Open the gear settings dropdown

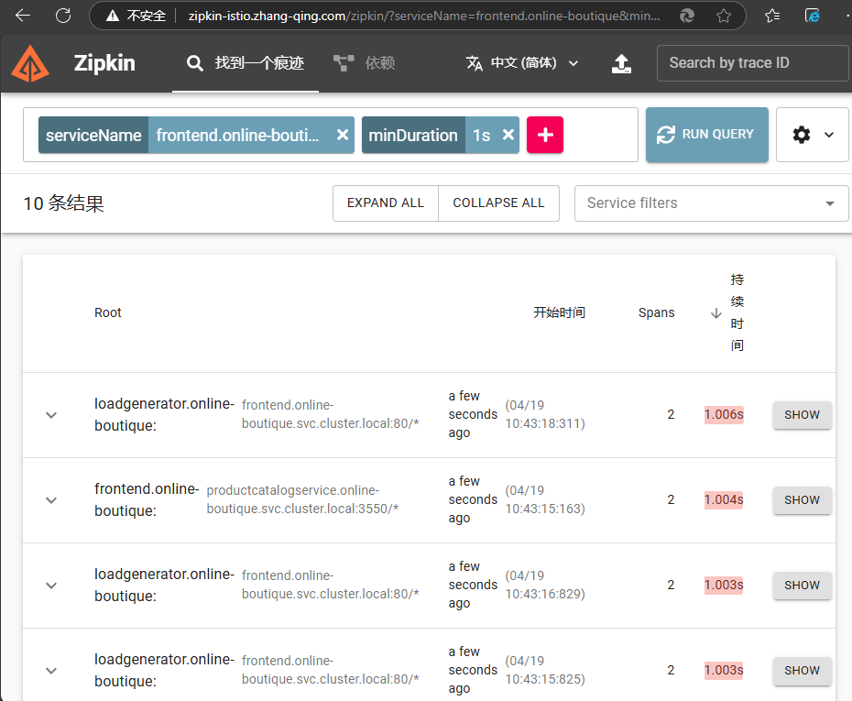[x=813, y=134]
